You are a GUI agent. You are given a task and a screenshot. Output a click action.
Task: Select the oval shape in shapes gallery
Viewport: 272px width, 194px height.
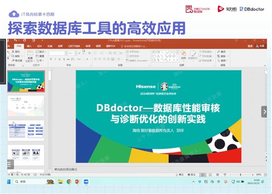[x=174, y=52]
